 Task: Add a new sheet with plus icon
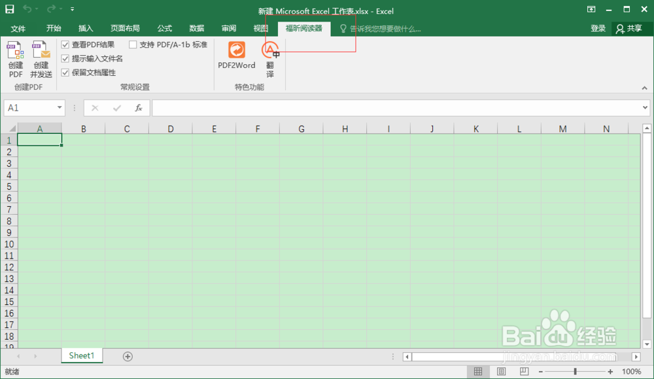point(128,357)
